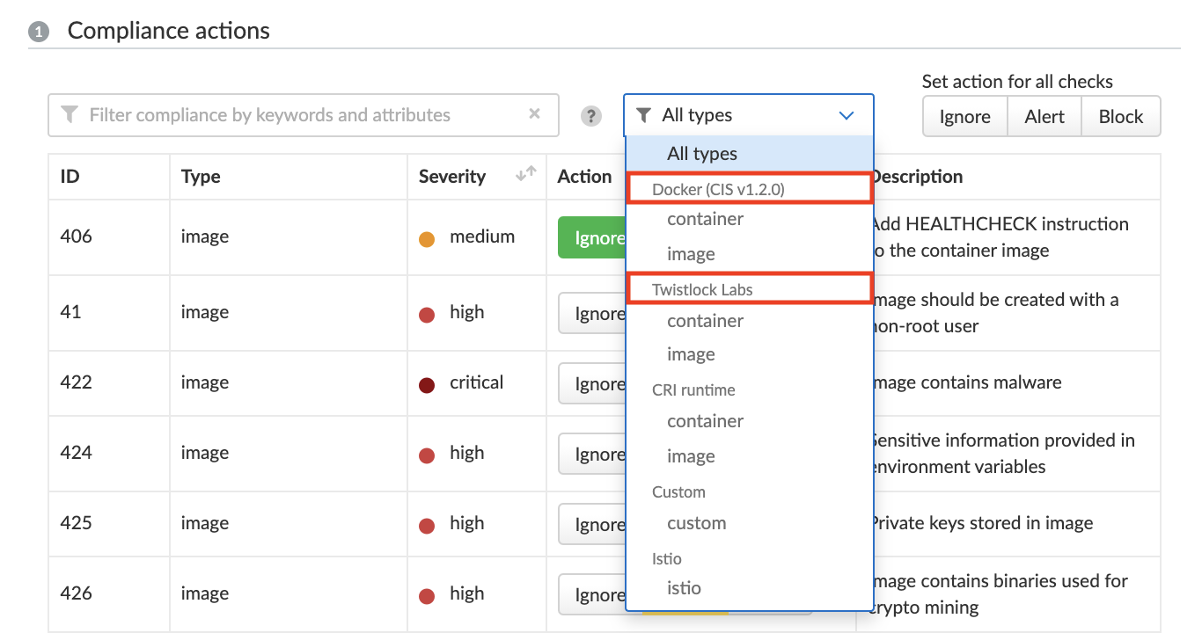Set all checks to Ignore
Screen dimensions: 1202x633
[964, 117]
